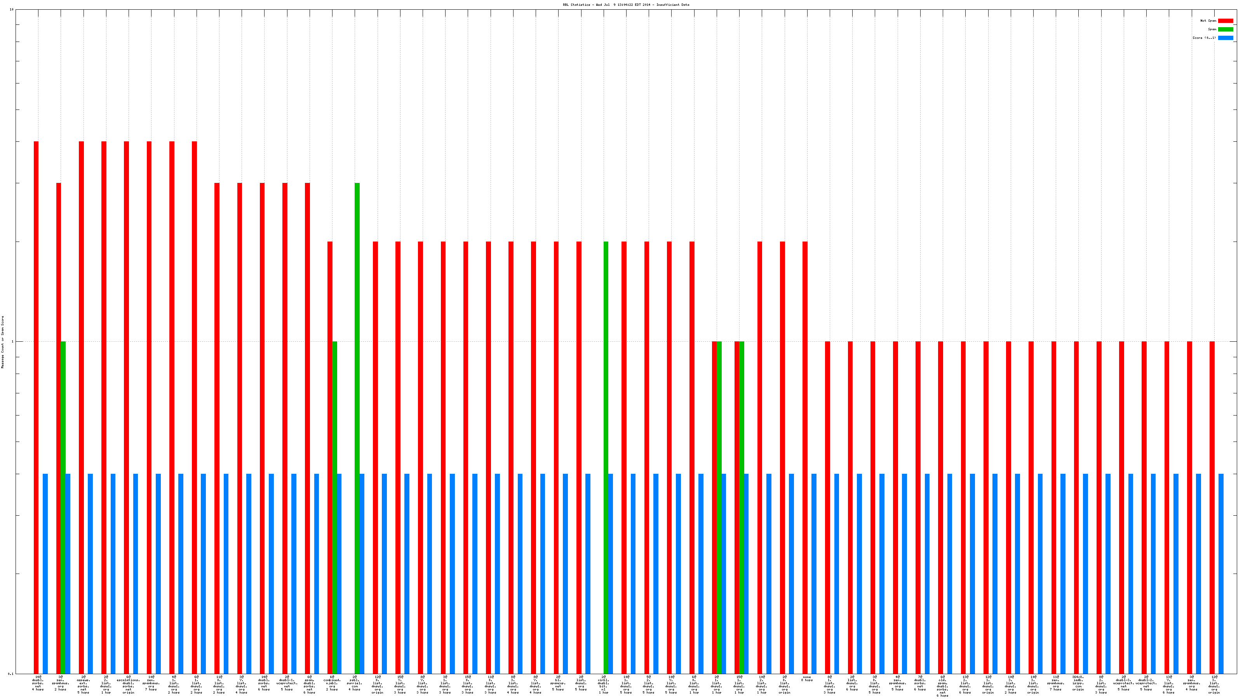Click the none 8 hops axis label

pos(807,679)
